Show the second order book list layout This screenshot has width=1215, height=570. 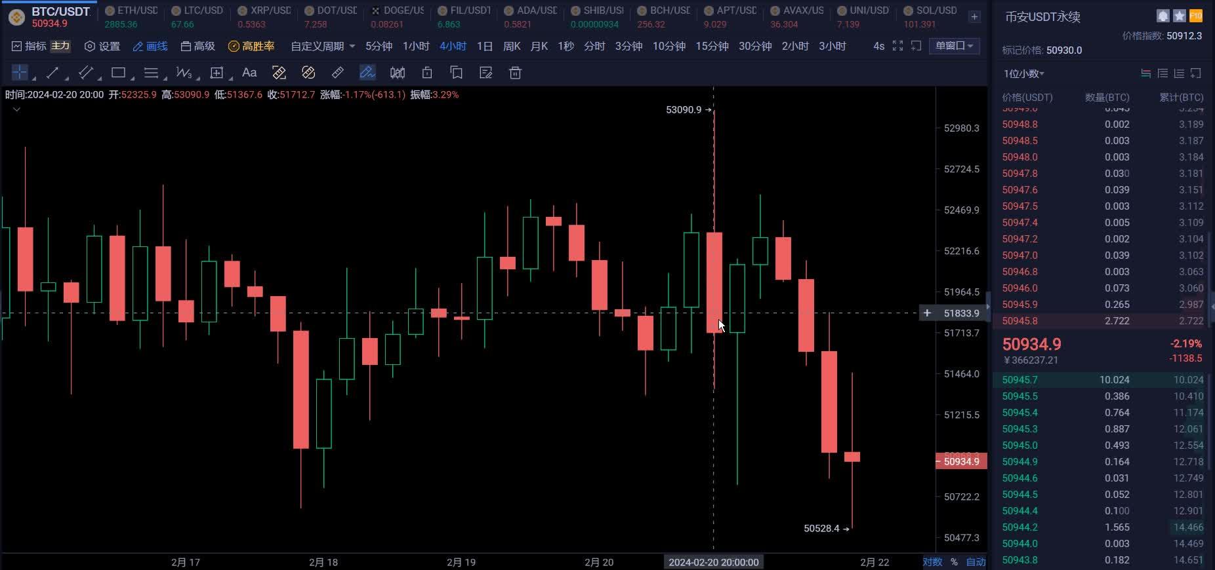point(1163,73)
